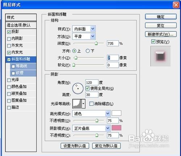Toggle the 使用全局光 global light checkbox
Image resolution: width=181 pixels, height=156 pixels.
coord(87,88)
